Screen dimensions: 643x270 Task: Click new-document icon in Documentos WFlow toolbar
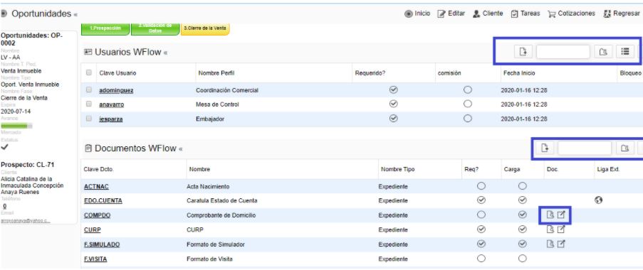tap(545, 148)
